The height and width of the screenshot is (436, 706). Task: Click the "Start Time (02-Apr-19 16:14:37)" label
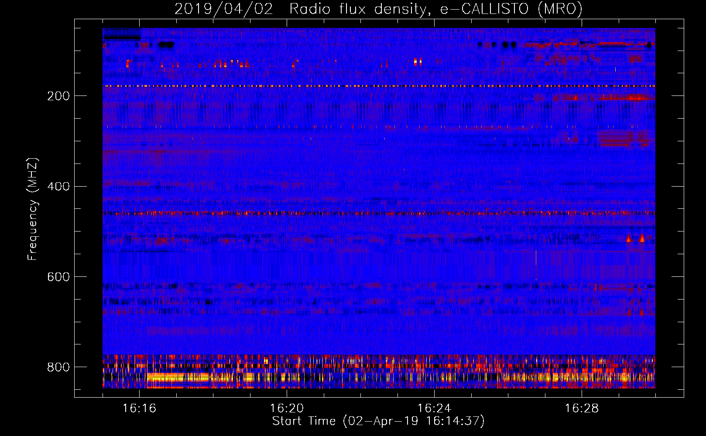click(x=378, y=421)
